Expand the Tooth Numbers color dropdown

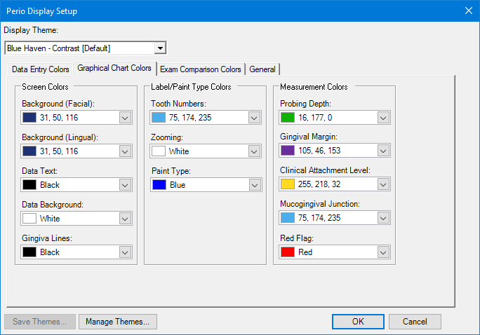(253, 118)
